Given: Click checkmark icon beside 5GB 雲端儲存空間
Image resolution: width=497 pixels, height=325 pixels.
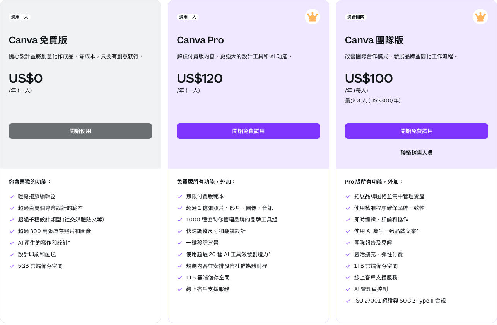Looking at the screenshot, I should click(12, 266).
